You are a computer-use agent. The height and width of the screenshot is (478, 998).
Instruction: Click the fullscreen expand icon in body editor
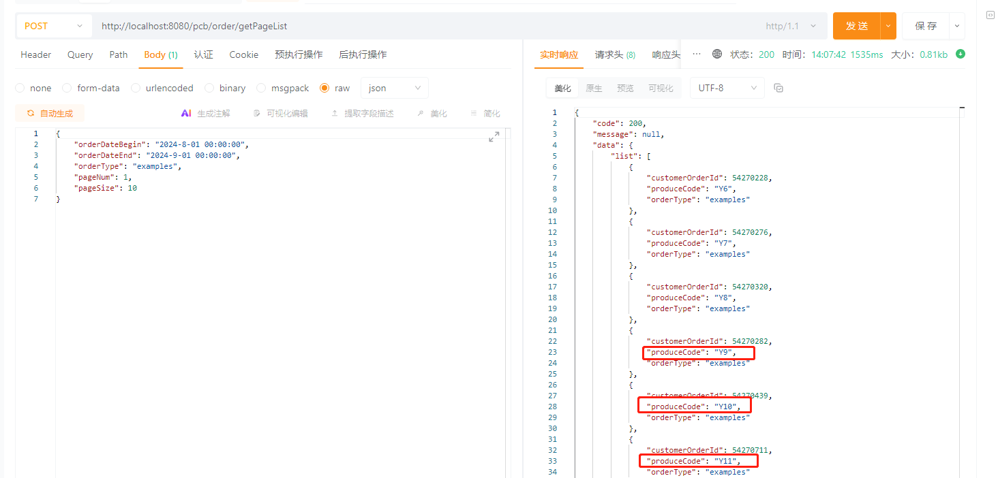coord(494,137)
